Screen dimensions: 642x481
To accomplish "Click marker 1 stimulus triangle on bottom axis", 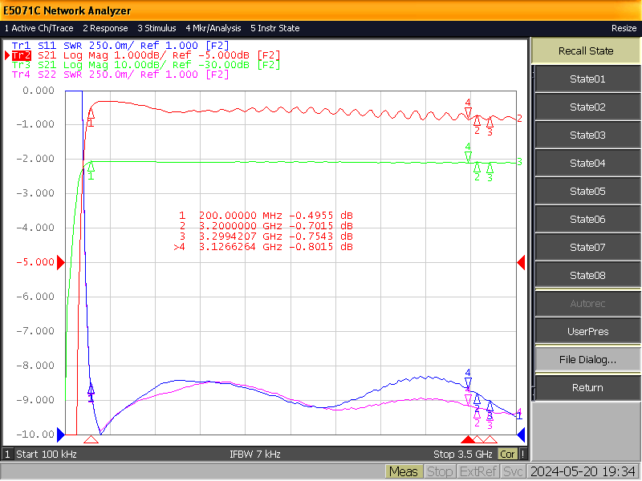I will coord(91,439).
